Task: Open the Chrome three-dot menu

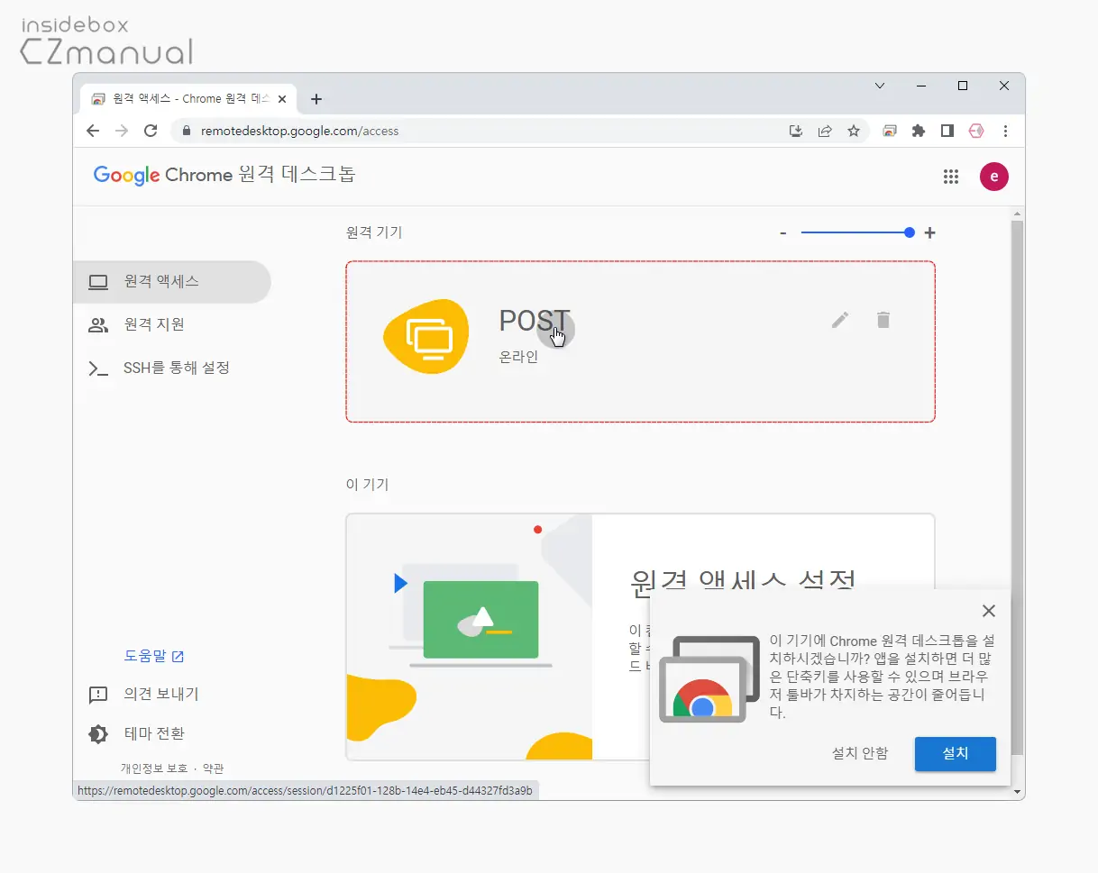Action: 1005,131
